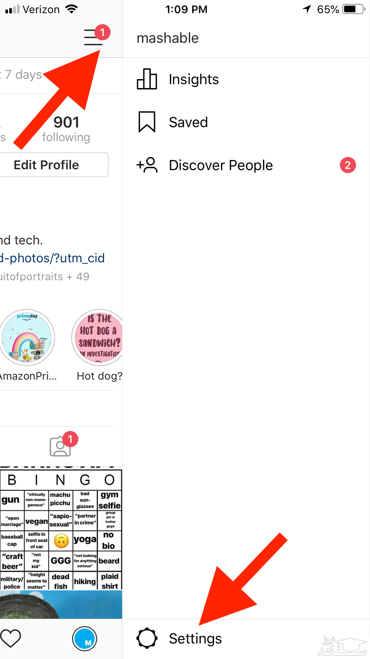
Task: Tap the mashable username header
Action: tap(168, 38)
